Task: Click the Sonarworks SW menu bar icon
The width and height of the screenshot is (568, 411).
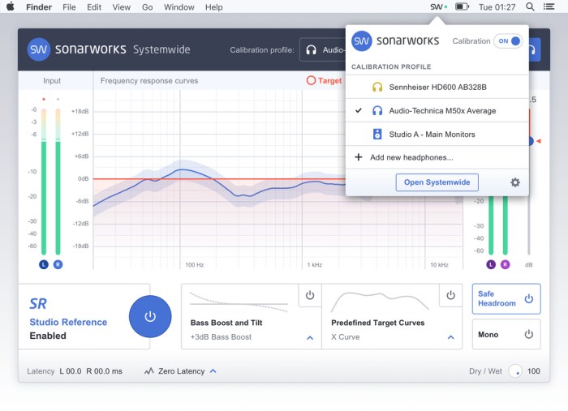Action: (437, 7)
